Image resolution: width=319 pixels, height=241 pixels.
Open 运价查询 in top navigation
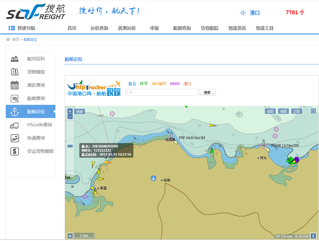[x=99, y=28]
